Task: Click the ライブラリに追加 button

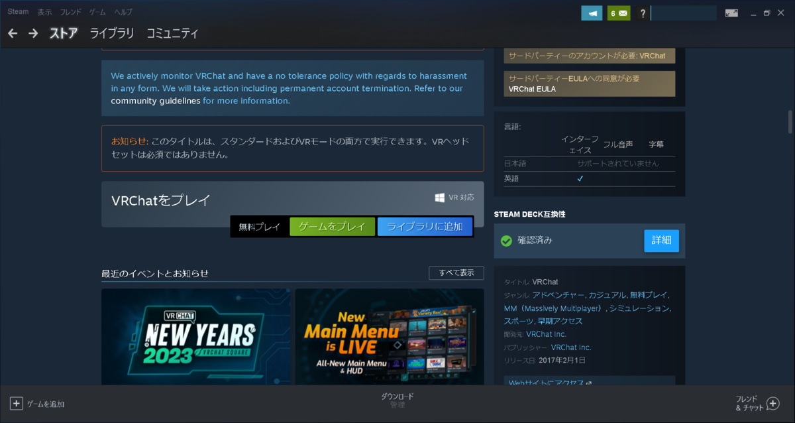Action: point(425,227)
